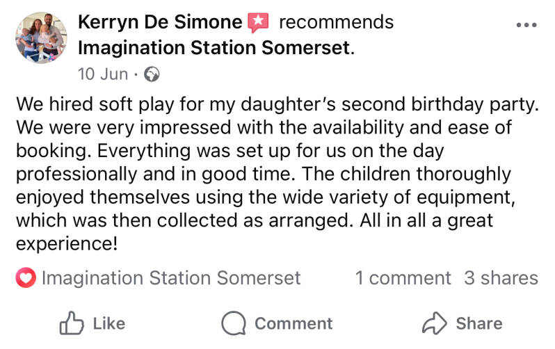Show the 3 shares list
The image size is (555, 349).
[x=501, y=278]
